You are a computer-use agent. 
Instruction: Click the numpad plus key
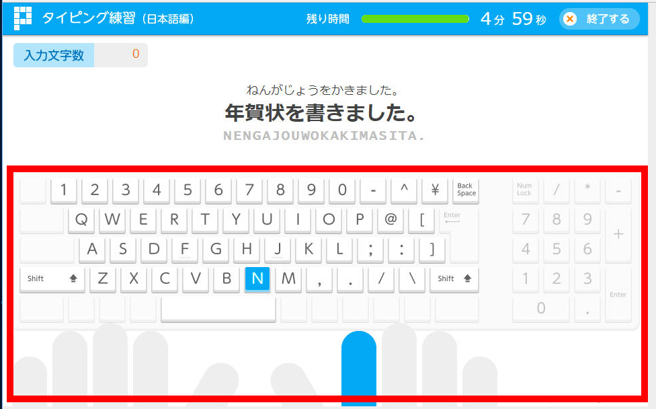pos(618,235)
